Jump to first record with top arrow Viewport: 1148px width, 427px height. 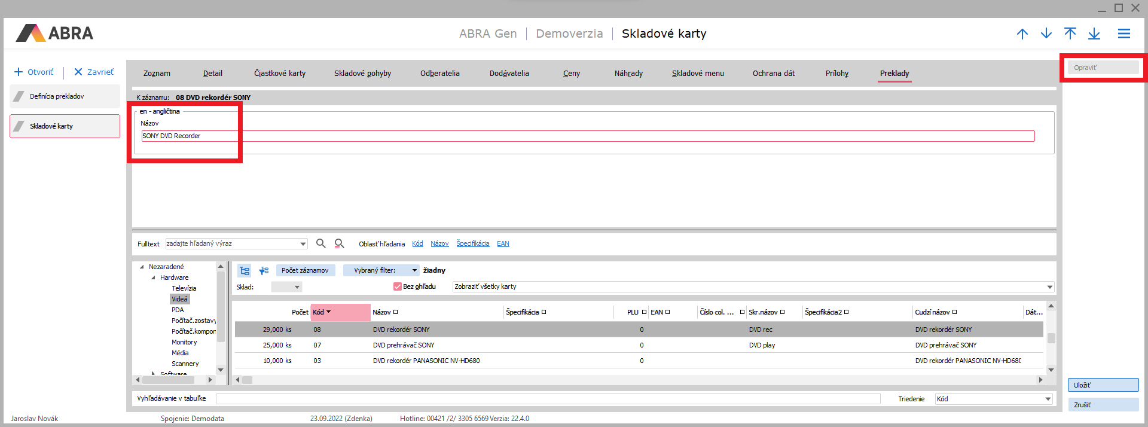pyautogui.click(x=1070, y=33)
